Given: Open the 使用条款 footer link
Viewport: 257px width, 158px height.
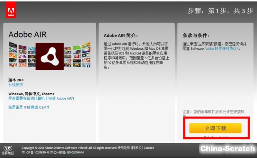Looking at the screenshot, I should (x=124, y=148).
